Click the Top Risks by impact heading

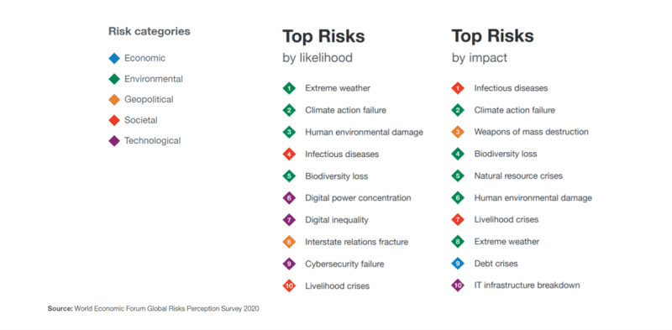pos(493,46)
